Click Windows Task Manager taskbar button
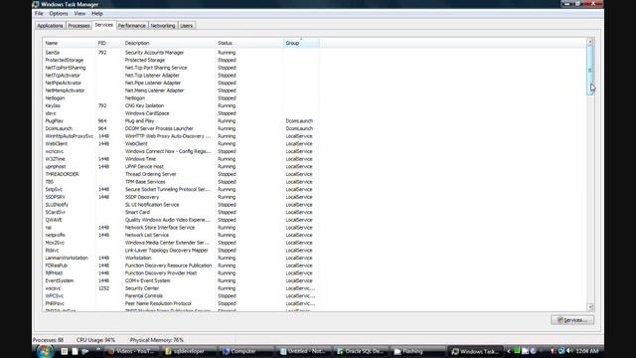Image resolution: width=636 pixels, height=358 pixels. click(475, 351)
